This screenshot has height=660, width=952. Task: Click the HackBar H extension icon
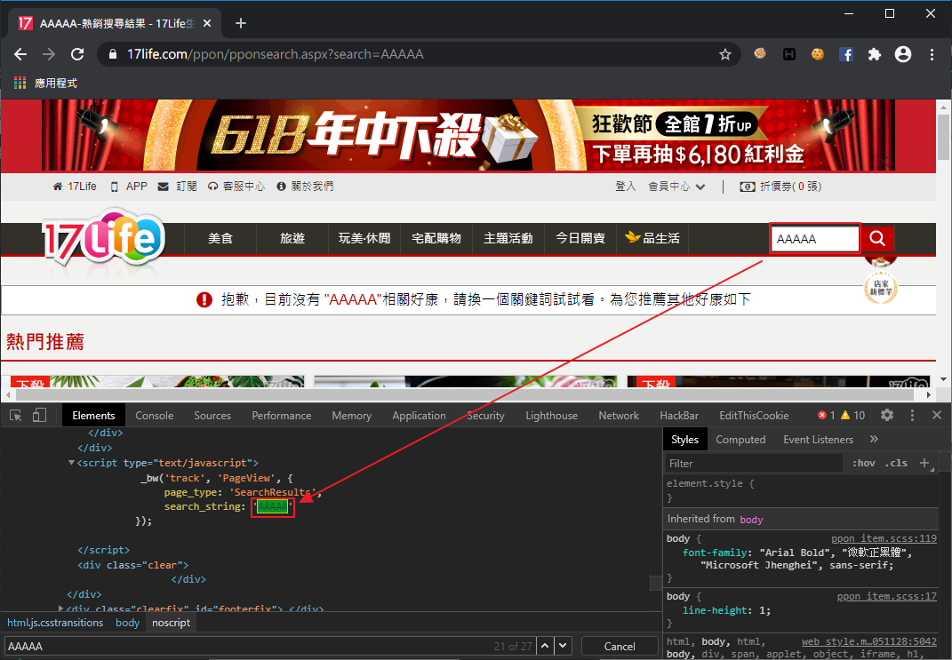789,54
